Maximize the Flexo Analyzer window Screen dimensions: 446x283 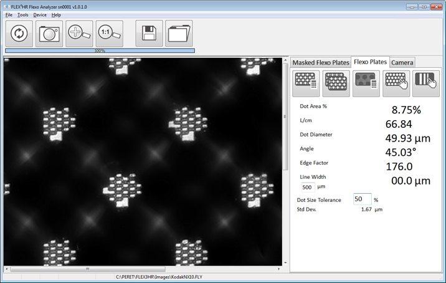point(424,7)
